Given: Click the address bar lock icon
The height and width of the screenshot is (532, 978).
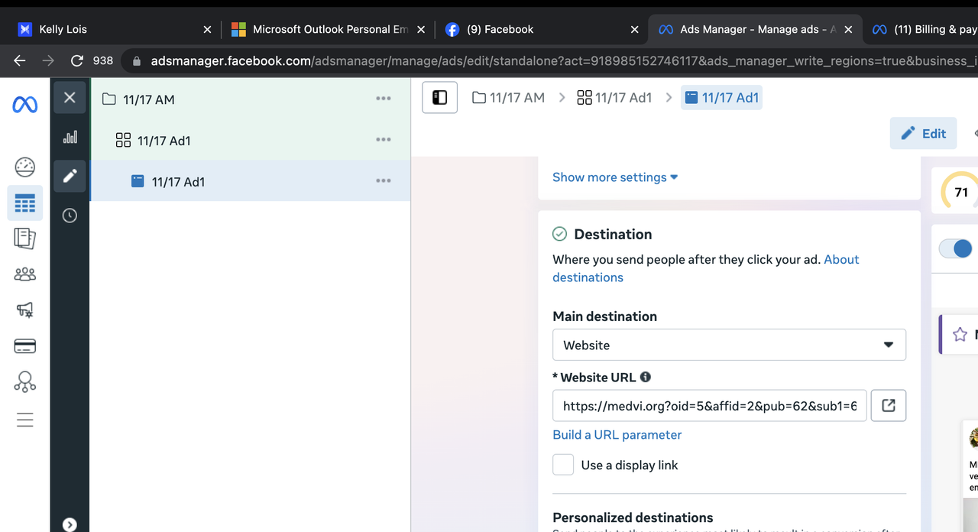Looking at the screenshot, I should pyautogui.click(x=136, y=60).
